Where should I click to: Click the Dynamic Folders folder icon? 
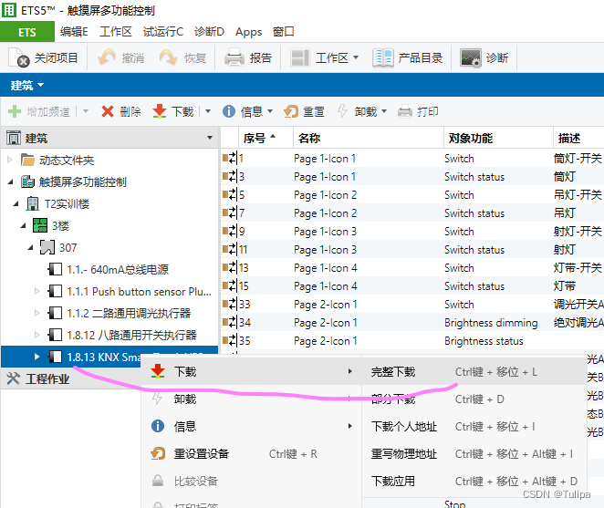tap(27, 160)
